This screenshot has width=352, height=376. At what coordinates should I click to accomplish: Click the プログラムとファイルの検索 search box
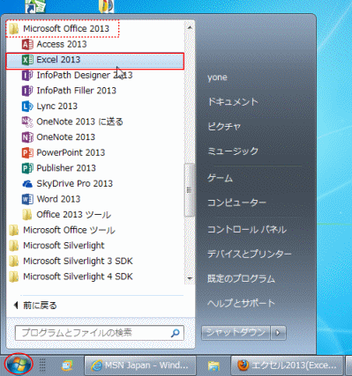[100, 333]
